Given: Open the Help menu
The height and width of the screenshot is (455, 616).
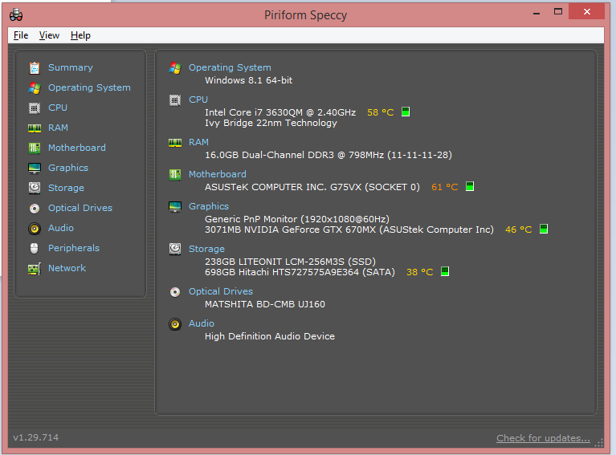Looking at the screenshot, I should pos(80,35).
